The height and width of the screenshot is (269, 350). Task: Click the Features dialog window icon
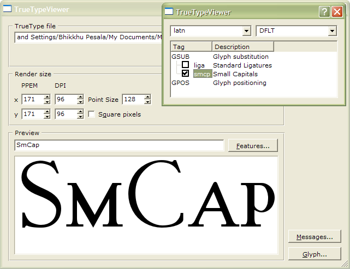coord(169,11)
